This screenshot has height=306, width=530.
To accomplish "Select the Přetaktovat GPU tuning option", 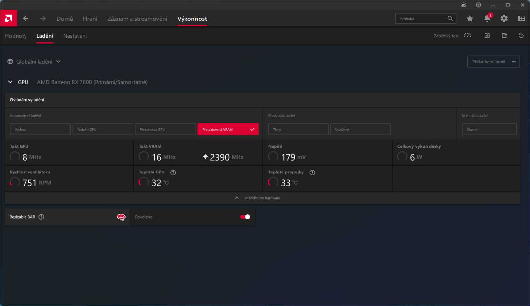I will click(165, 129).
